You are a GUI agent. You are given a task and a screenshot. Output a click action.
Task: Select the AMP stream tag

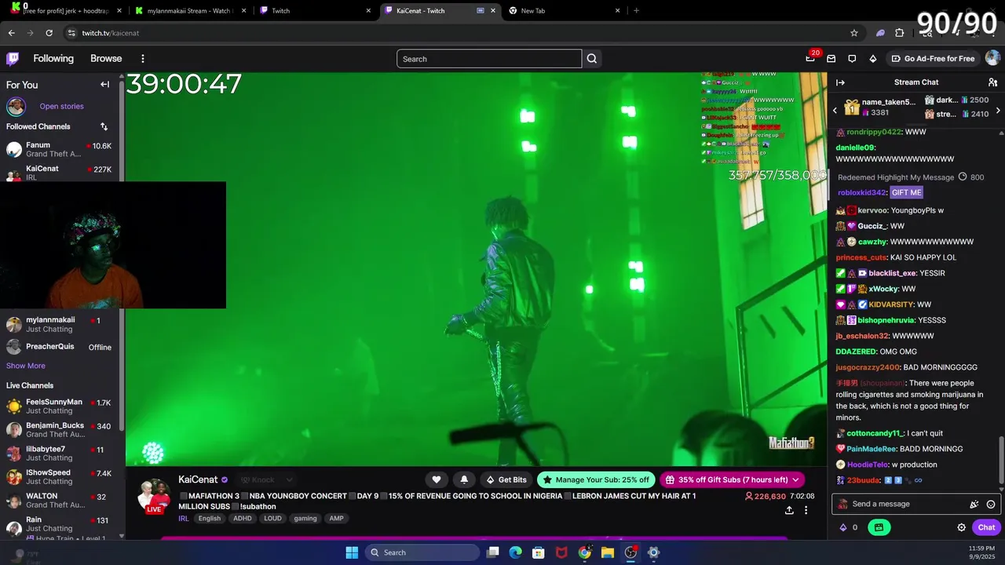point(336,518)
